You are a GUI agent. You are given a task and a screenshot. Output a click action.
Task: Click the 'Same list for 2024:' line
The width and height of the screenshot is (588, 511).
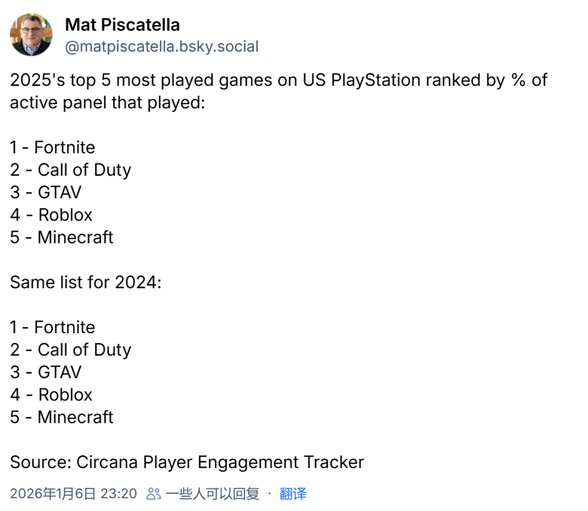coord(85,282)
